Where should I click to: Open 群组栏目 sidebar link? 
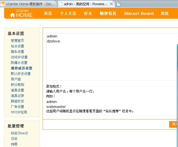pos(17,101)
